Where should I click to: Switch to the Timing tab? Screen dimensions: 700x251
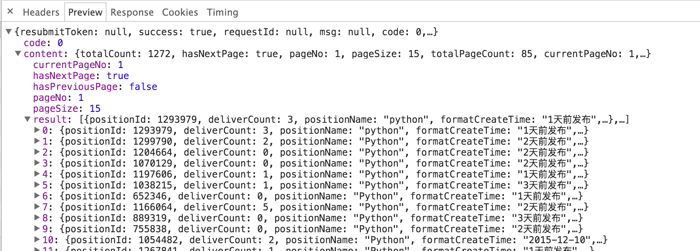[222, 12]
